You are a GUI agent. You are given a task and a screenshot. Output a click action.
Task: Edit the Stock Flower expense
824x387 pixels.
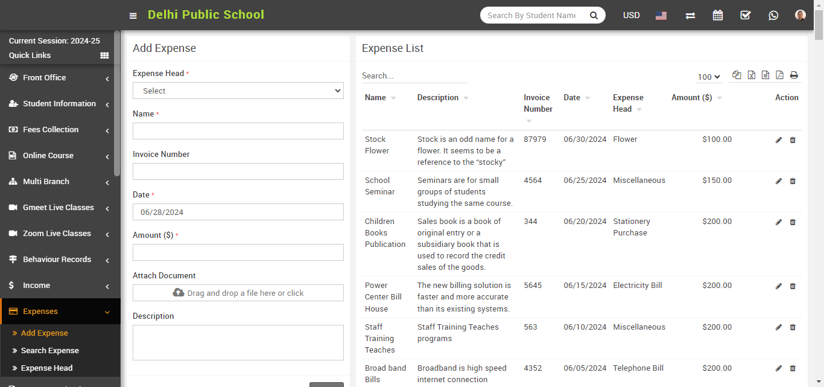pos(778,140)
